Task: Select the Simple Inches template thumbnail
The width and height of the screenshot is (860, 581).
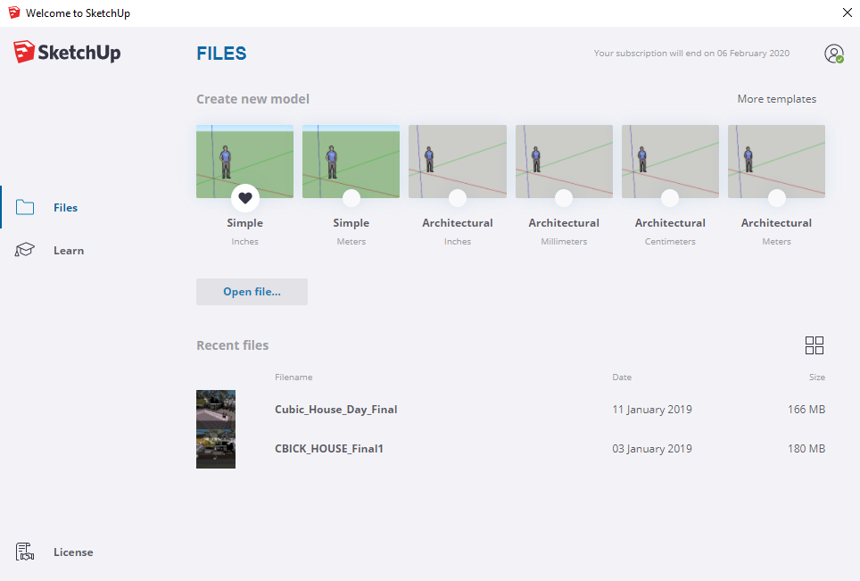Action: tap(244, 162)
